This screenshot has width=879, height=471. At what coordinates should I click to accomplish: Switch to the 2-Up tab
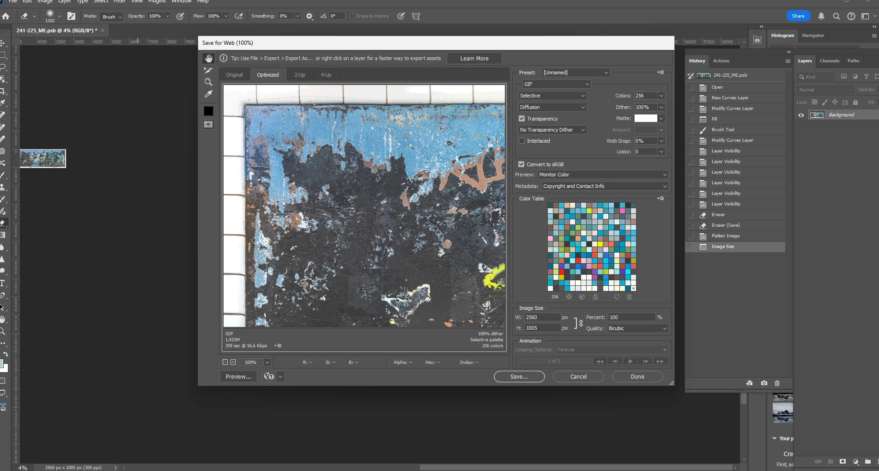(300, 75)
